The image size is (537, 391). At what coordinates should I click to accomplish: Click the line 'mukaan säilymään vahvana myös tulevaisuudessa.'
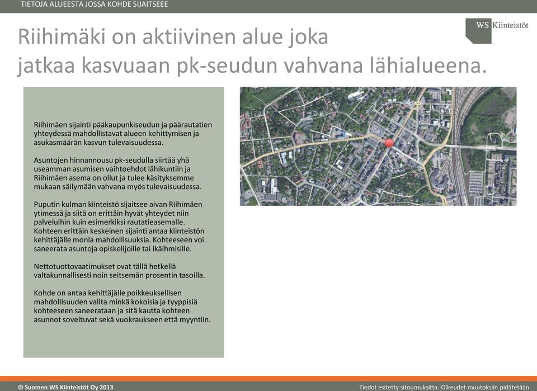coord(118,187)
